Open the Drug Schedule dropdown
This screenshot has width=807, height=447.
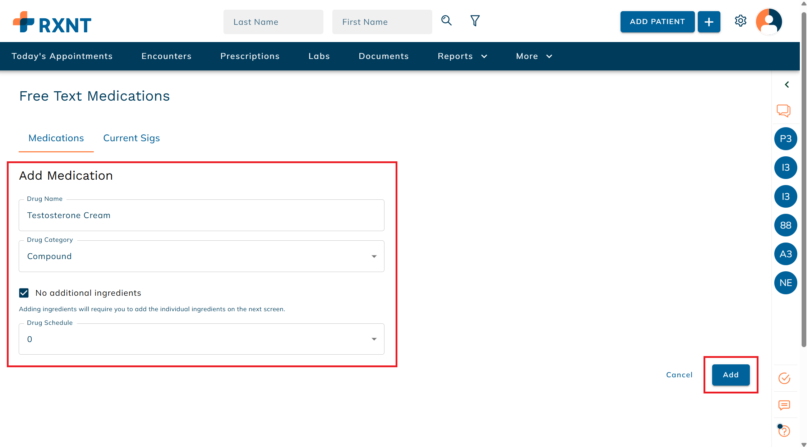(x=374, y=339)
